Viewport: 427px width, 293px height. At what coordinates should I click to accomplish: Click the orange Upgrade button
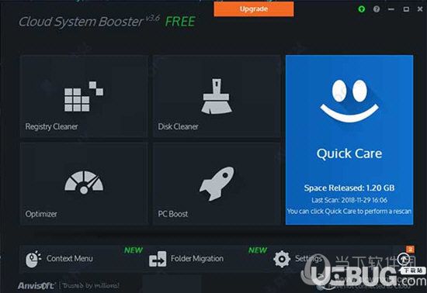coord(254,9)
